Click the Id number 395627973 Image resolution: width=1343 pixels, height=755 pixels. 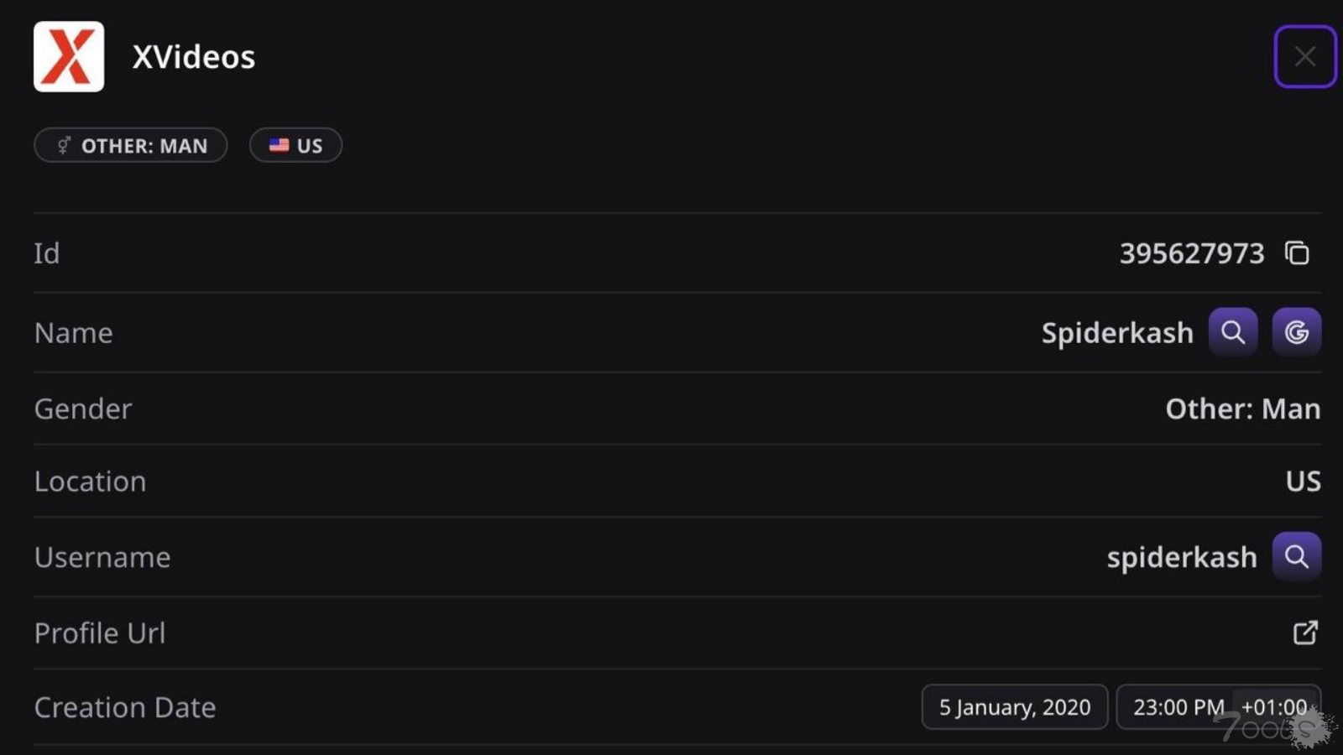1191,253
